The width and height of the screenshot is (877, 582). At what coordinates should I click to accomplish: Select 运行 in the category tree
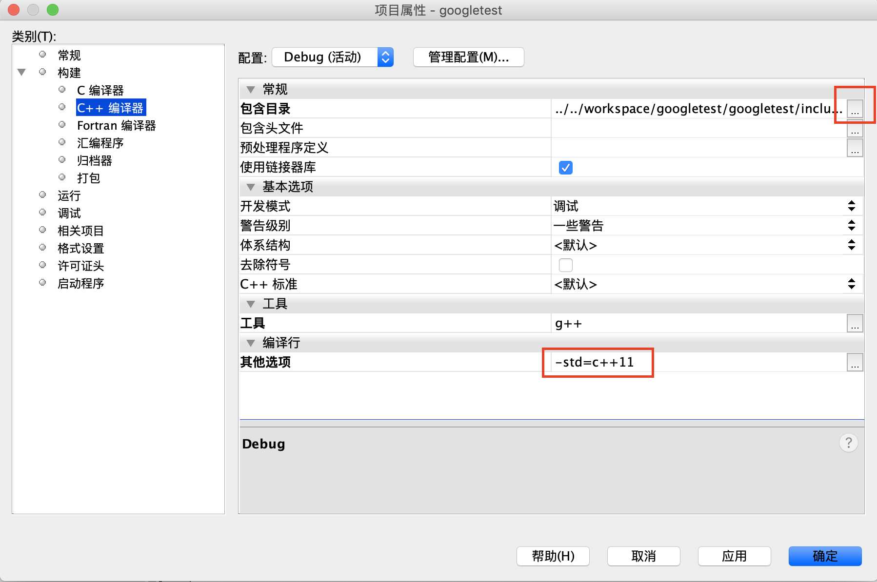click(x=69, y=195)
